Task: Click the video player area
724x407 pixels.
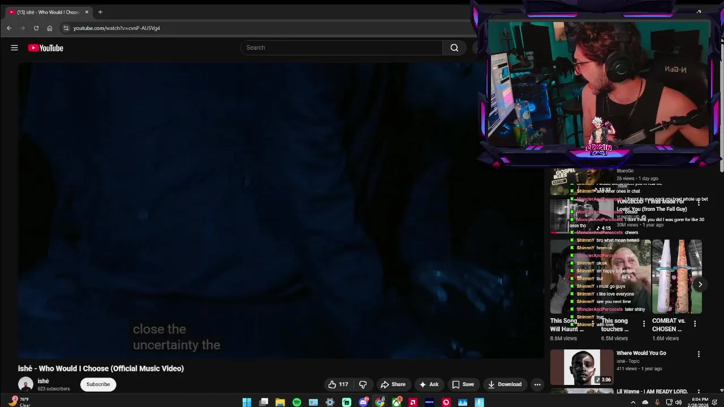Action: (x=280, y=210)
